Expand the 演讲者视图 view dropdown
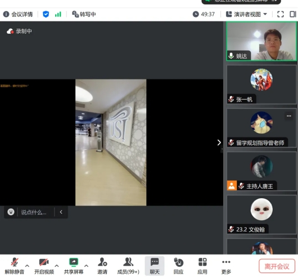 [246, 14]
